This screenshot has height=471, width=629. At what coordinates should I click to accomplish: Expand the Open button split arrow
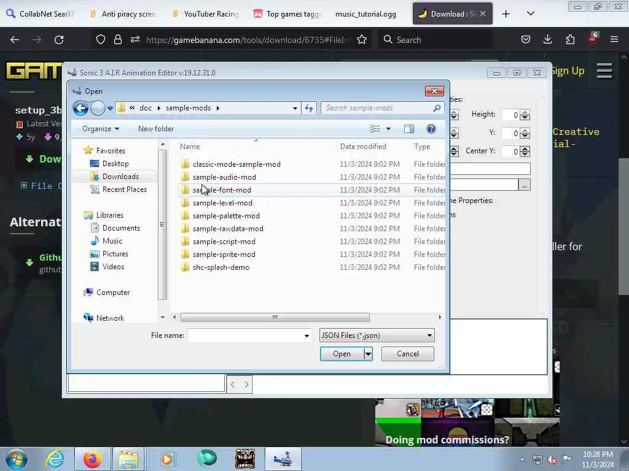tap(368, 354)
